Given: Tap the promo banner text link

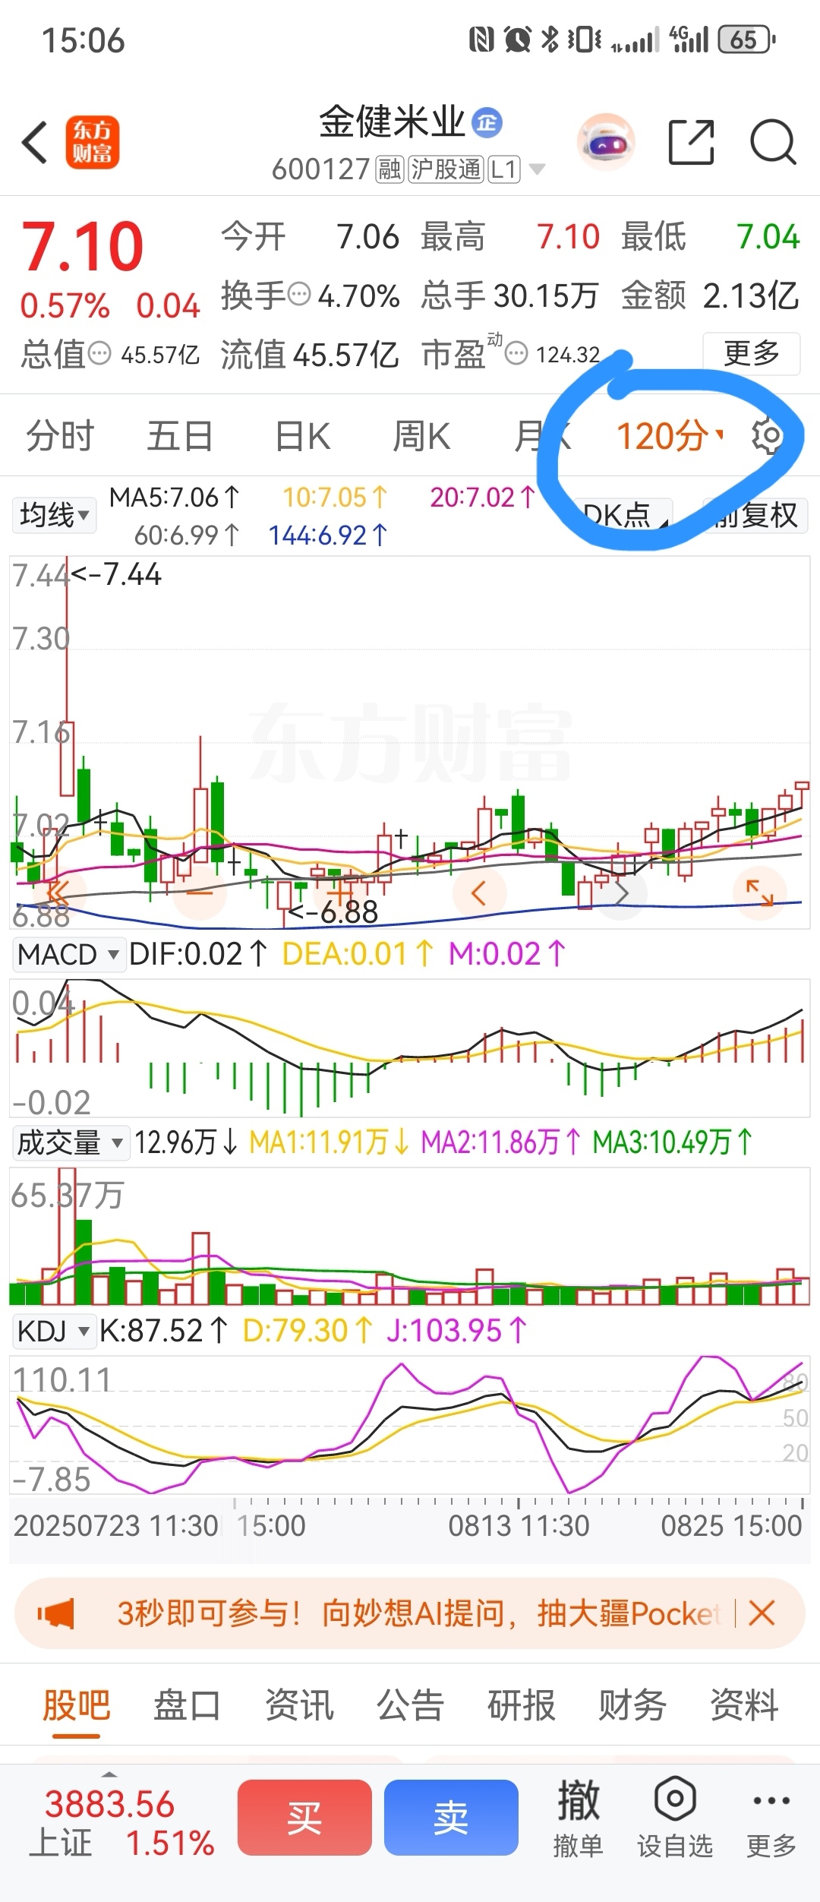Looking at the screenshot, I should (x=418, y=1613).
